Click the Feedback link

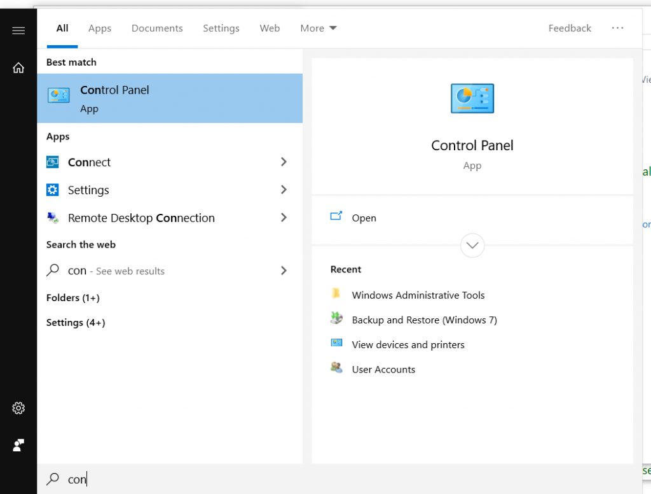[570, 28]
